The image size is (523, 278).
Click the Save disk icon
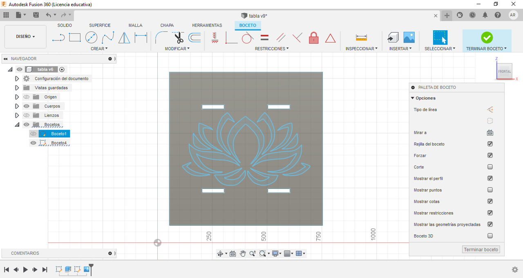[36, 15]
